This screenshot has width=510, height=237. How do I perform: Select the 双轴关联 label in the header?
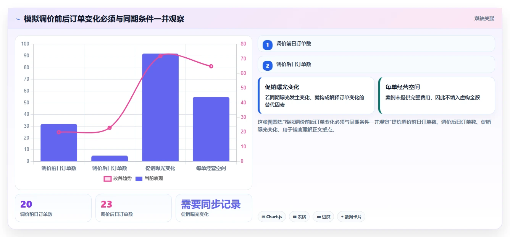tap(484, 19)
